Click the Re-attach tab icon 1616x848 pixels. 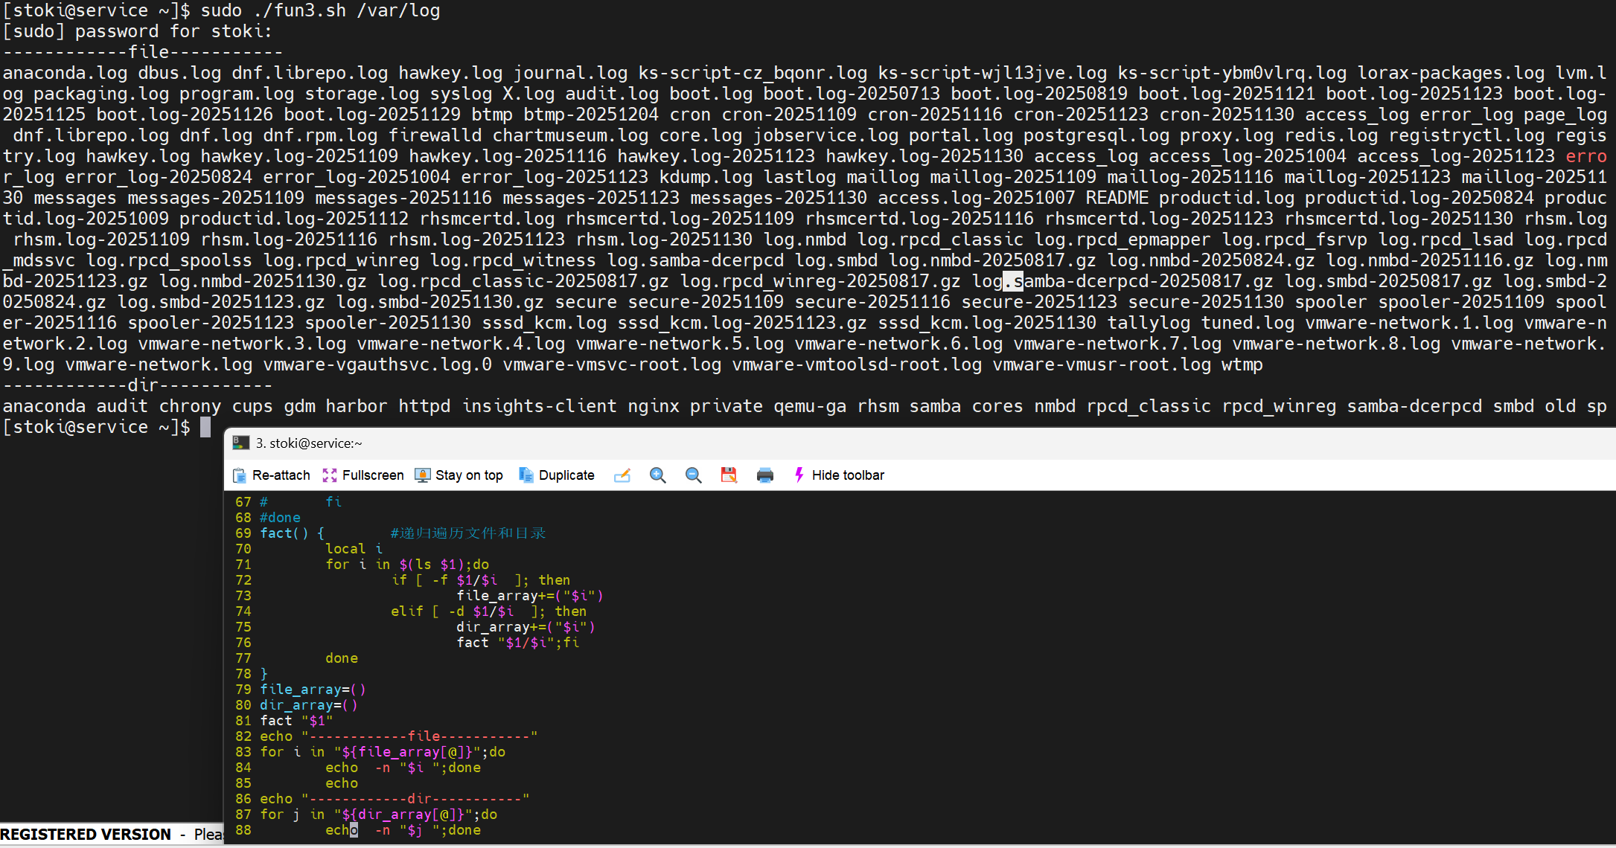(240, 475)
